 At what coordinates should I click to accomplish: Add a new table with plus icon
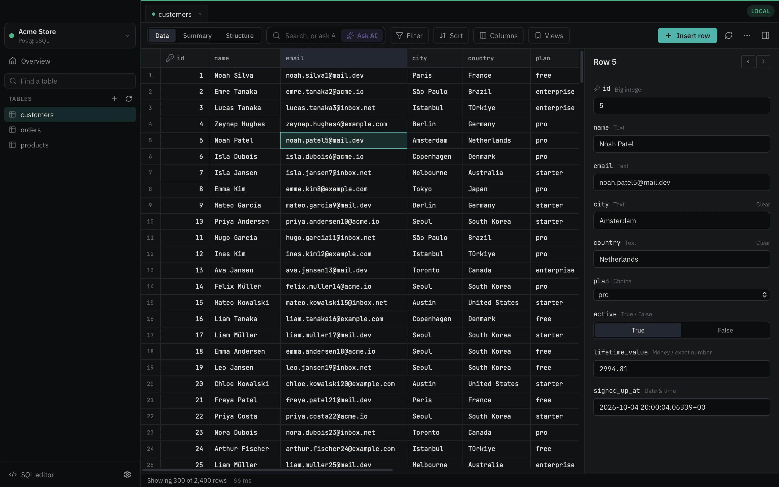(x=115, y=99)
